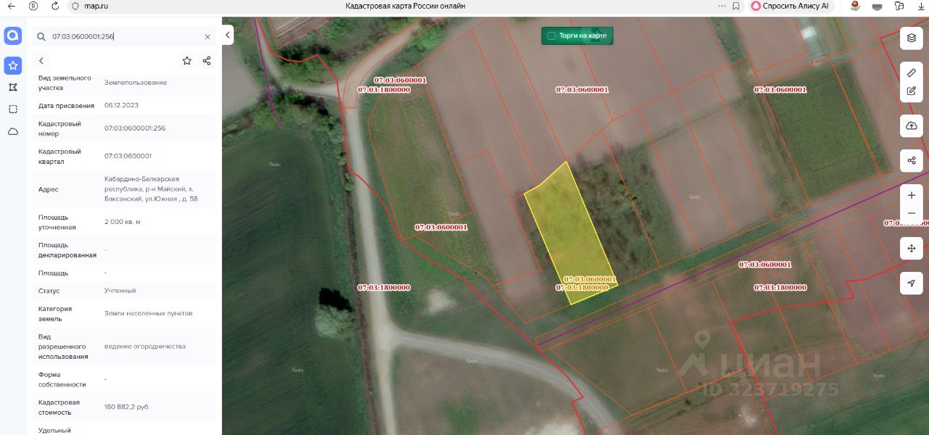Open the cloud icon in the left sidebar
Viewport: 929px width, 435px height.
coord(12,131)
